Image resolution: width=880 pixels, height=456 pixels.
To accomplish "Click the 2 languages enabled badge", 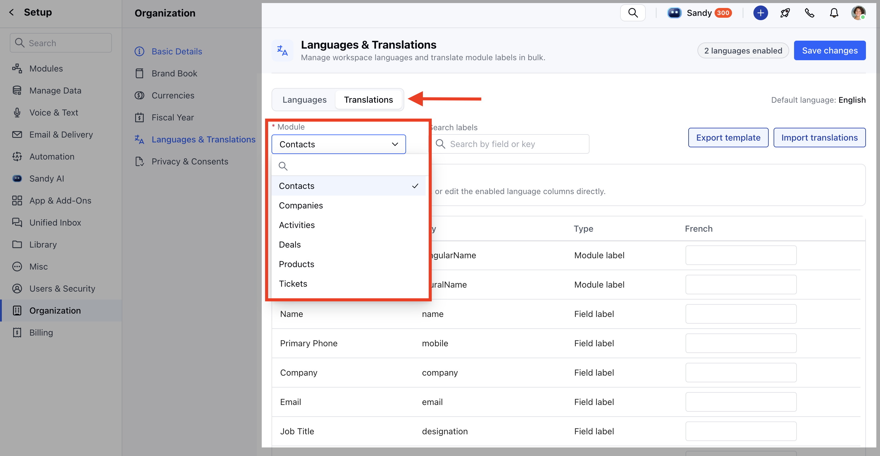I will 743,50.
